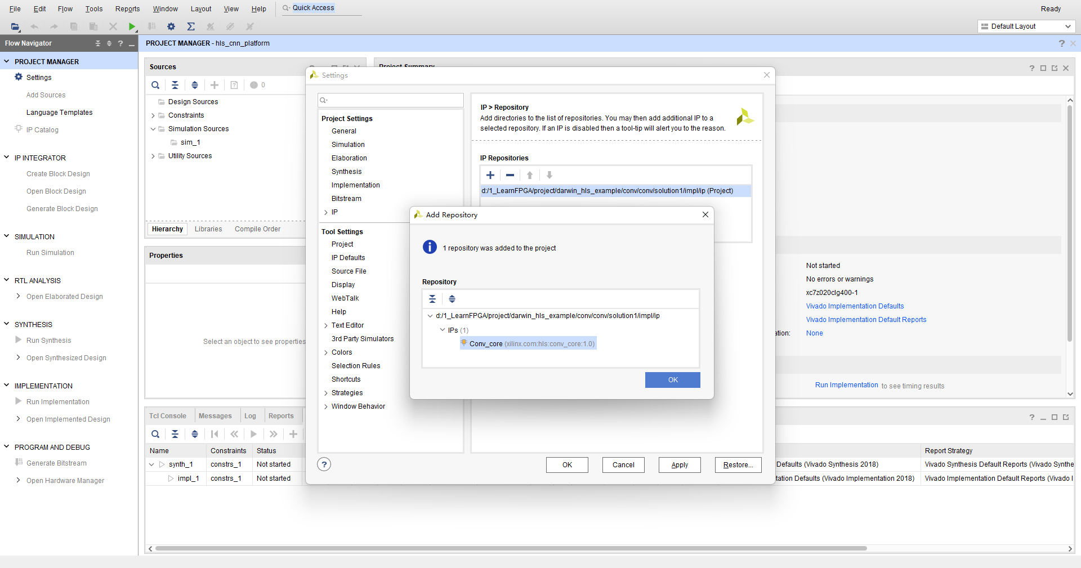Expand all in Add Repository tree
The width and height of the screenshot is (1081, 568).
tap(452, 299)
